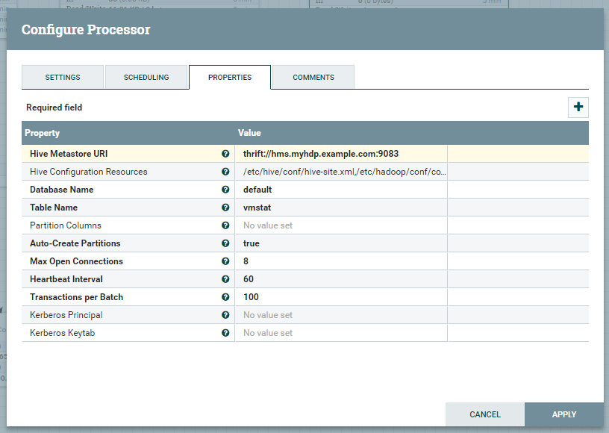Open help for Kerberos Keytab
The image size is (609, 433).
(x=225, y=333)
